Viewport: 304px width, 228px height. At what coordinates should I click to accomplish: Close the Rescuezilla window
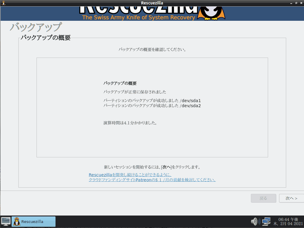click(x=301, y=3)
